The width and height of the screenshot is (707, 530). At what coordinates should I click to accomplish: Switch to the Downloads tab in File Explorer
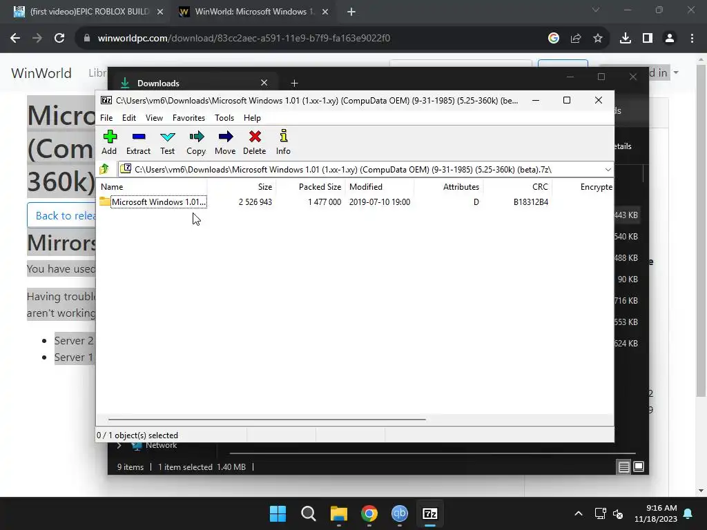click(x=194, y=83)
